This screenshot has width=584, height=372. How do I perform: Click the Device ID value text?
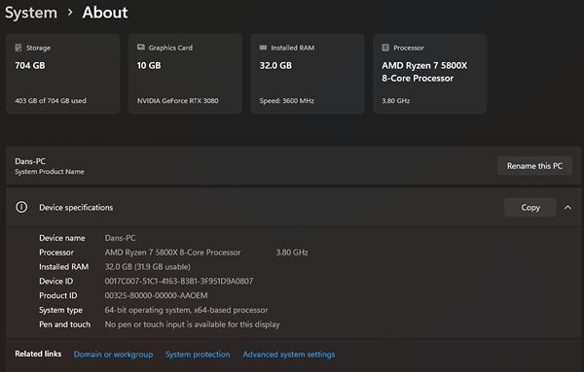click(179, 281)
